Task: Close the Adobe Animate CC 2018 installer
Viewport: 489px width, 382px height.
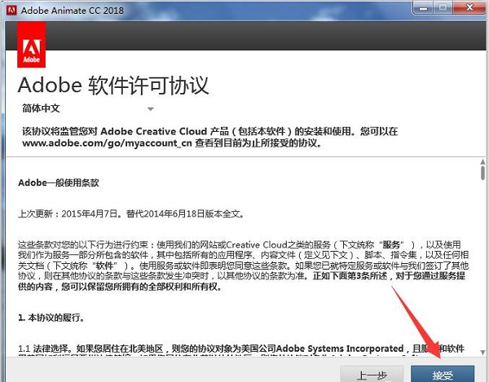Action: (468, 7)
